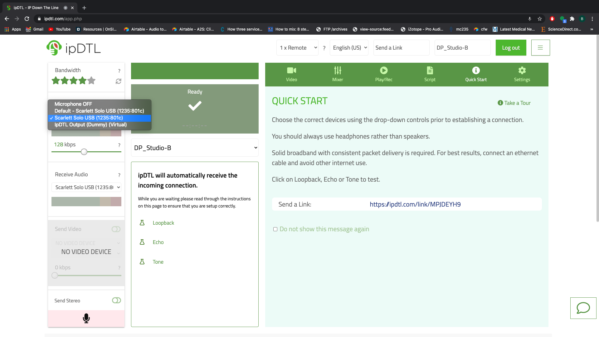Click the ipDTL logo
Screen dimensions: 599x337
[x=74, y=48]
